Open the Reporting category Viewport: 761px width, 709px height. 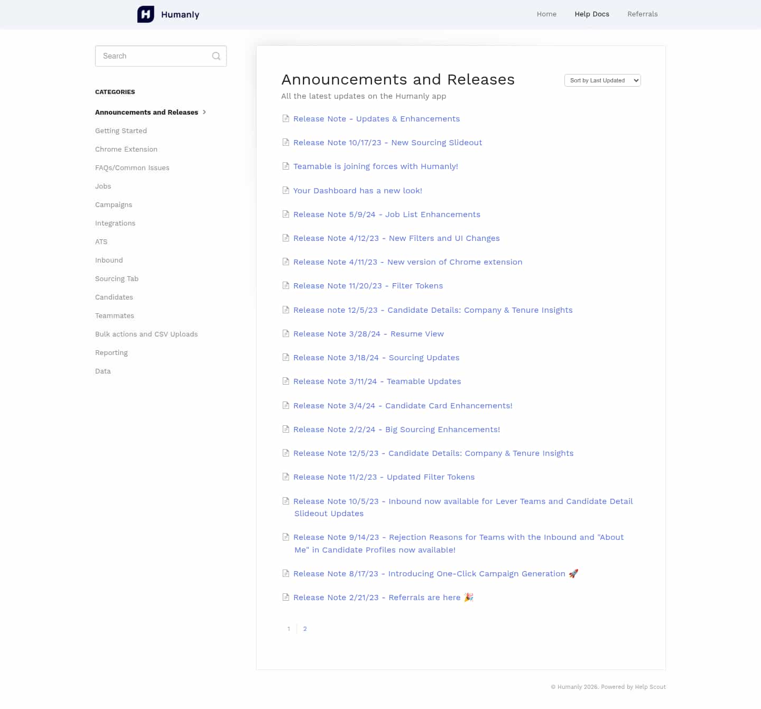pos(112,352)
